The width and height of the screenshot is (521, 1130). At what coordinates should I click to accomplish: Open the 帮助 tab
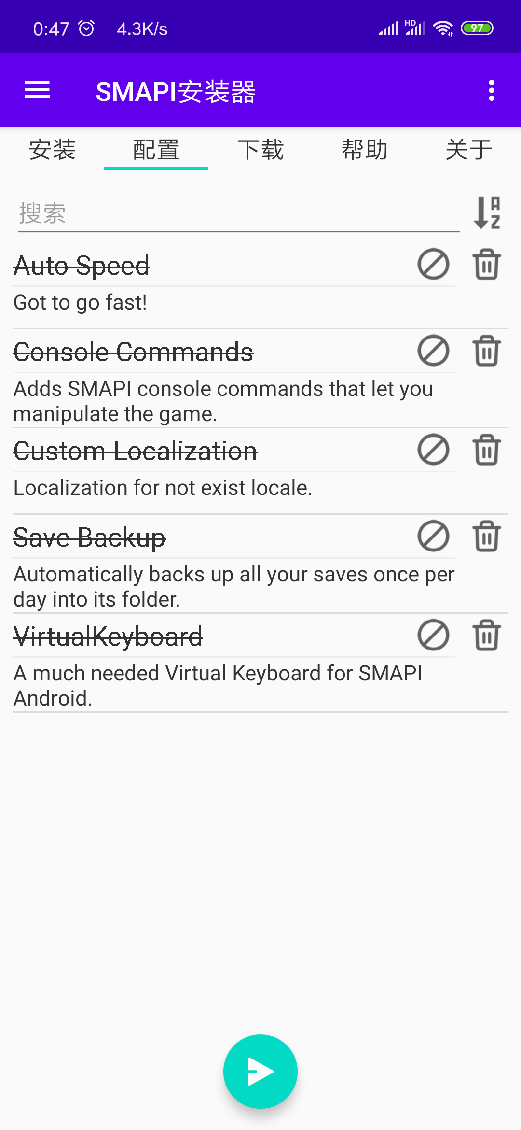click(x=365, y=149)
